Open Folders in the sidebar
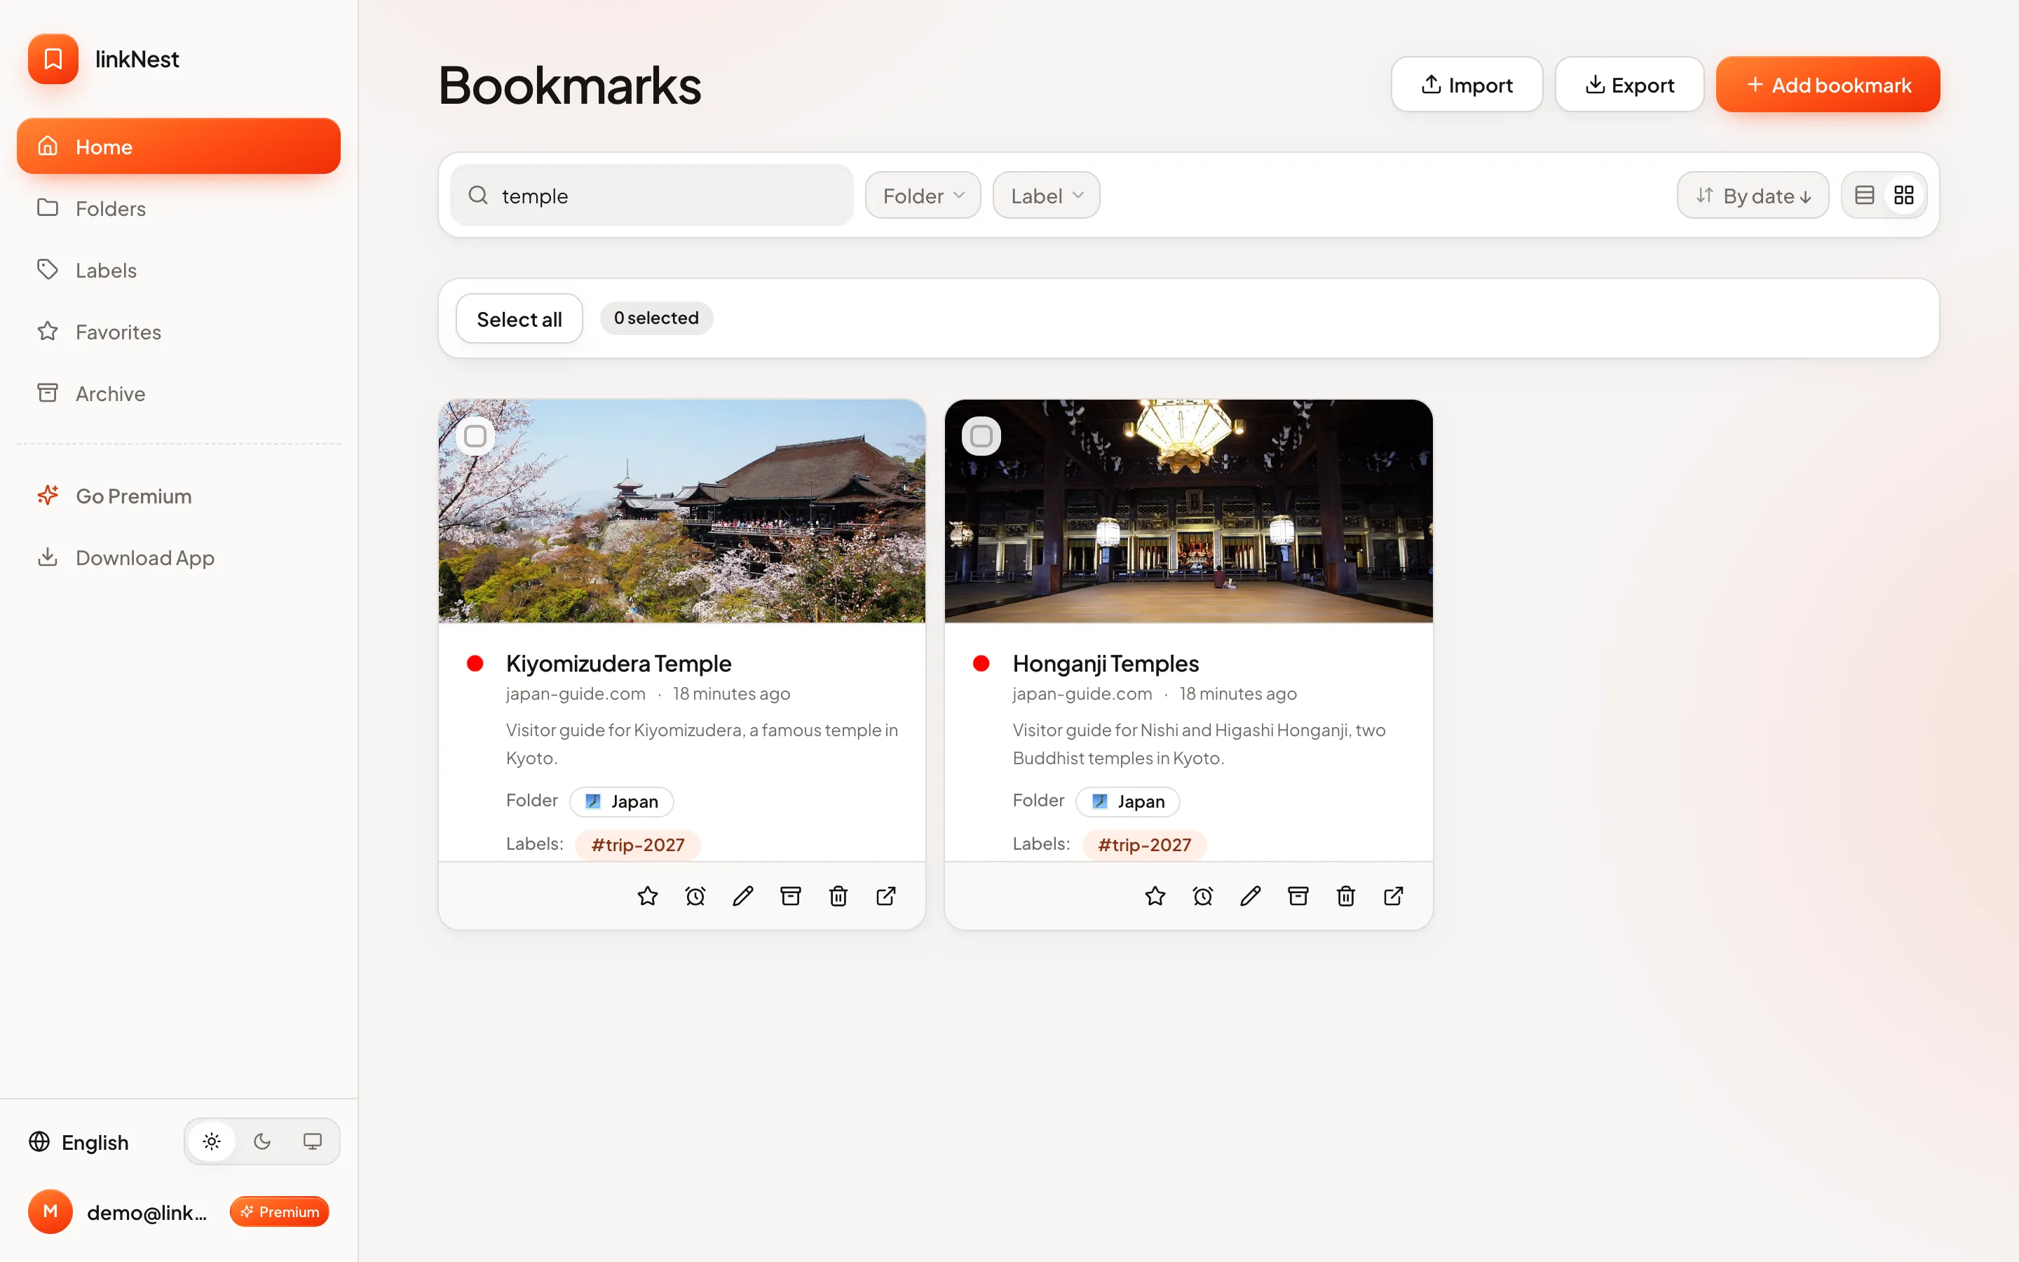The image size is (2019, 1262). click(x=179, y=208)
